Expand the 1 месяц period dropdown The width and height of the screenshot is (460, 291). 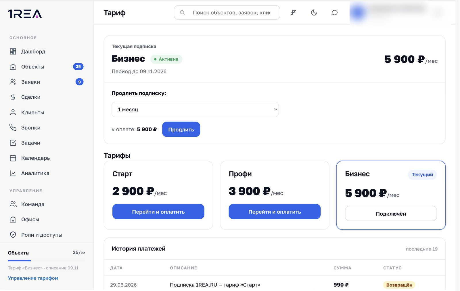tap(195, 109)
